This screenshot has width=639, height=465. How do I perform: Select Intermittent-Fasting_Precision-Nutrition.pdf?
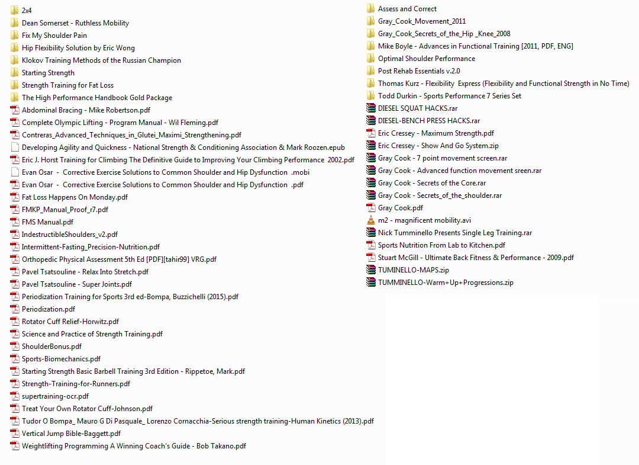point(91,247)
